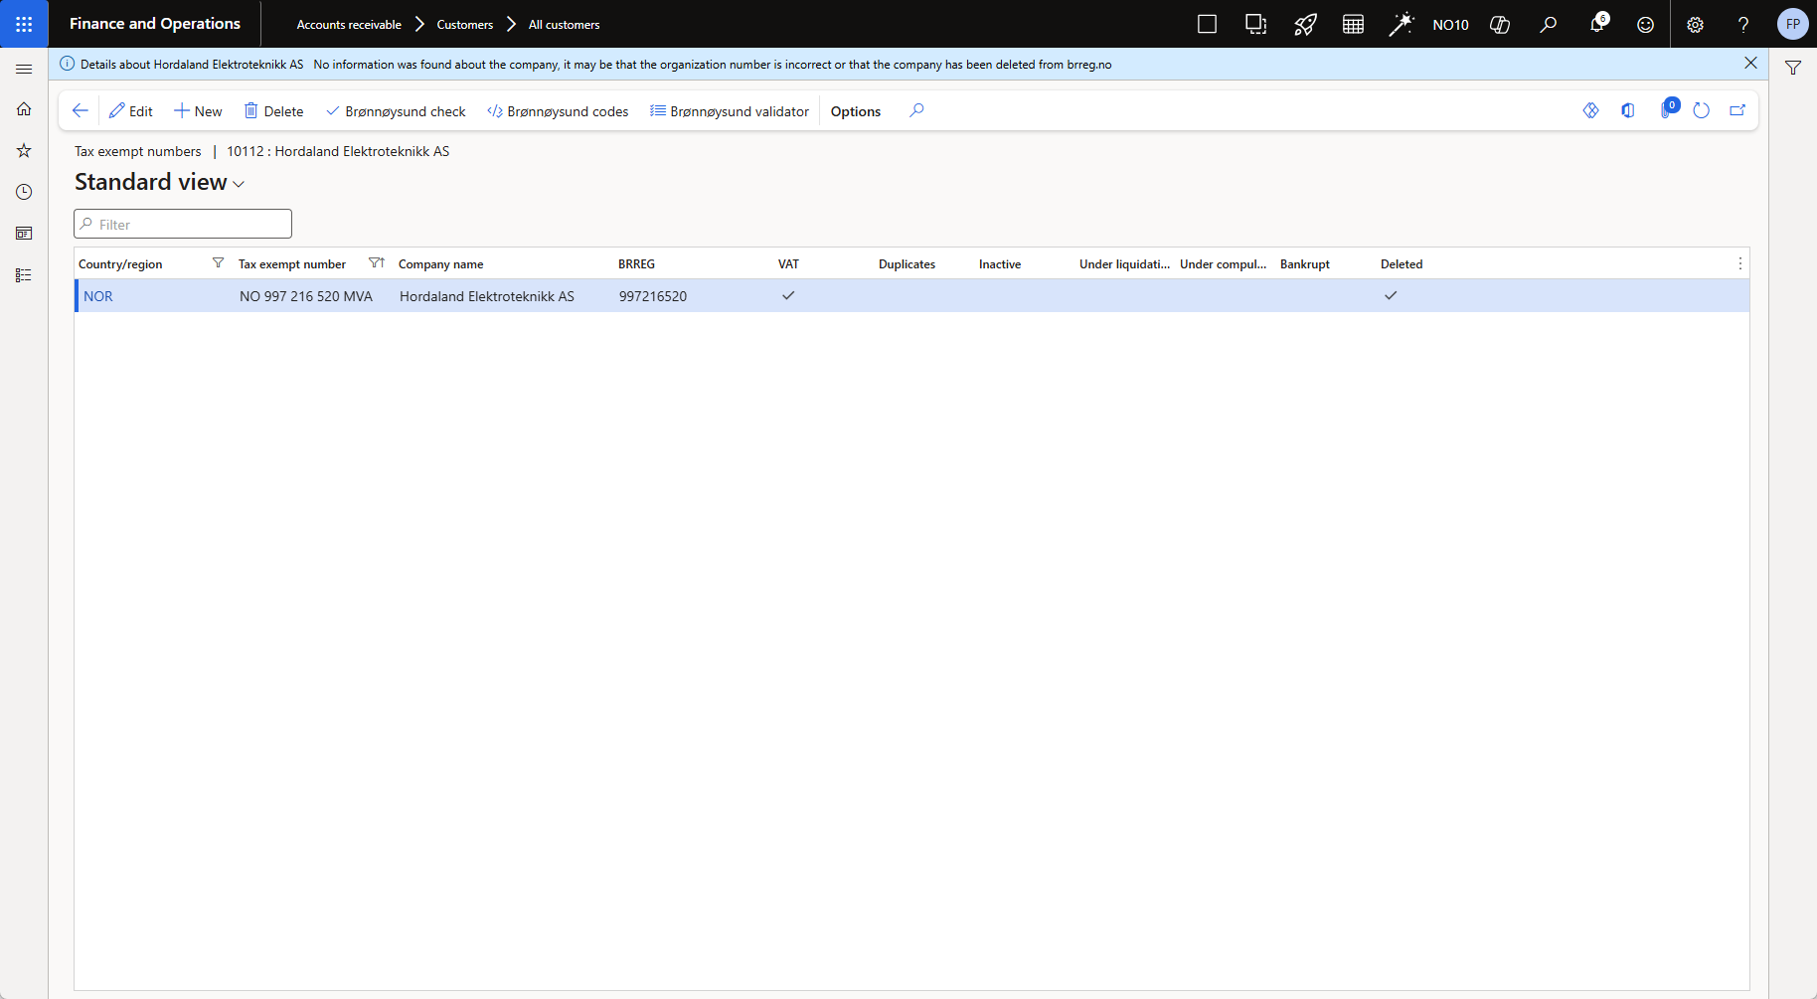Select the BRREG value 997216520
Image resolution: width=1817 pixels, height=999 pixels.
tap(653, 296)
